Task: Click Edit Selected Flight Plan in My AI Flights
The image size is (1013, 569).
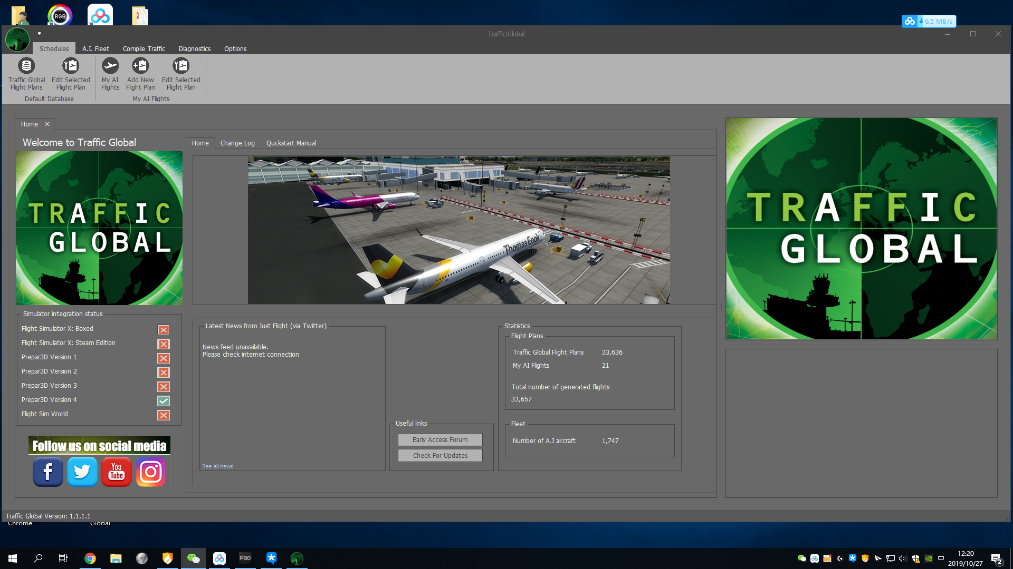Action: click(181, 74)
